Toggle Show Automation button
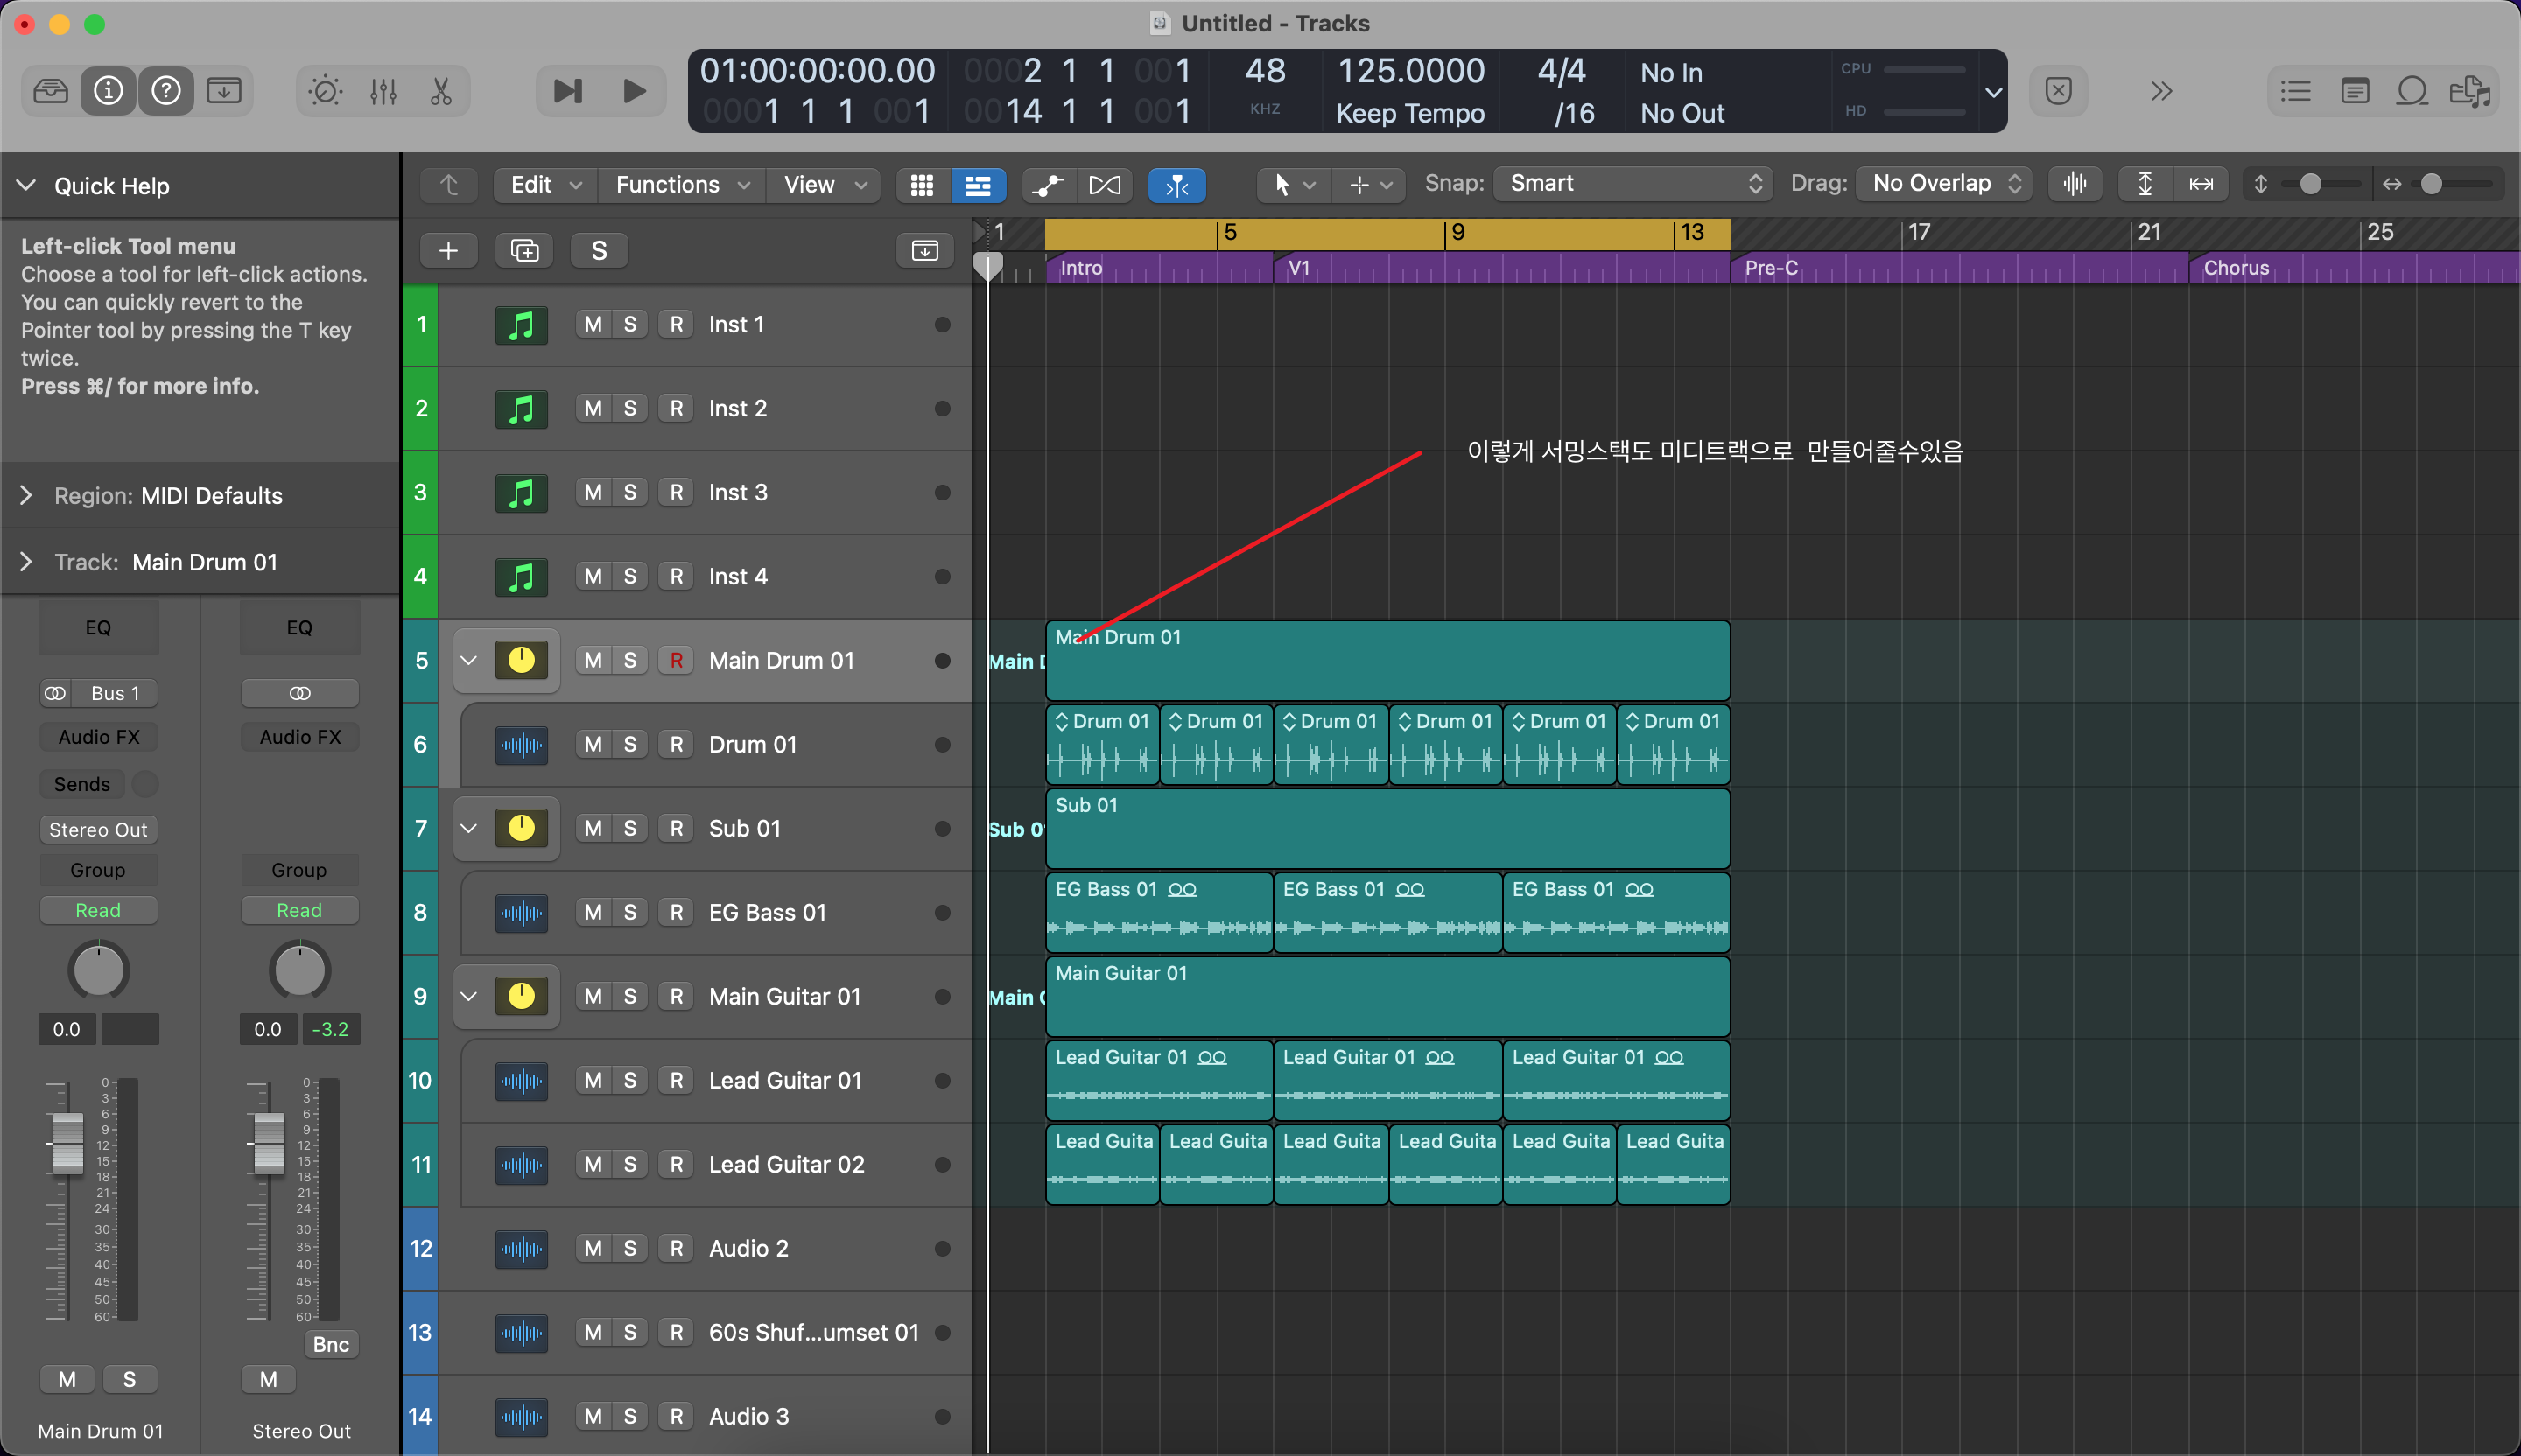 click(1049, 185)
